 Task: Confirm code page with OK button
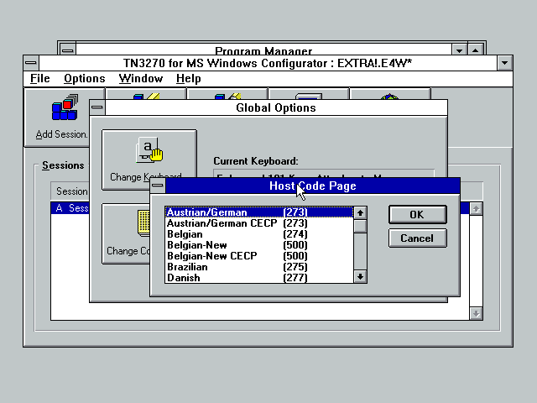(418, 215)
